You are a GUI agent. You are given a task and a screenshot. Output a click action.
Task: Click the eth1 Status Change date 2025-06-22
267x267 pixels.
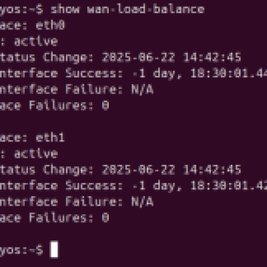coord(138,170)
